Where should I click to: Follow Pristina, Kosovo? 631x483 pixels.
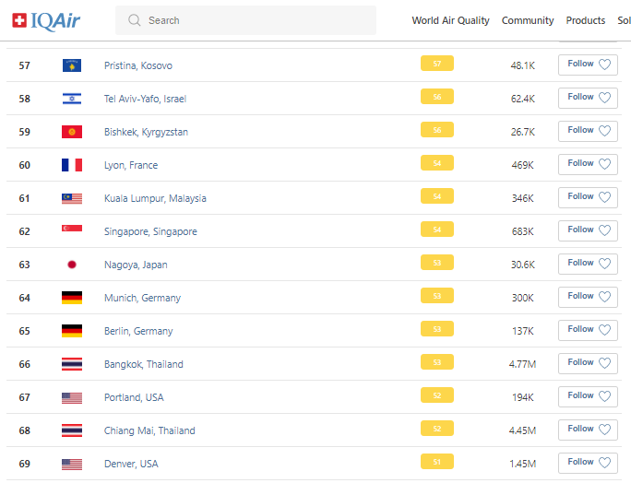(588, 65)
